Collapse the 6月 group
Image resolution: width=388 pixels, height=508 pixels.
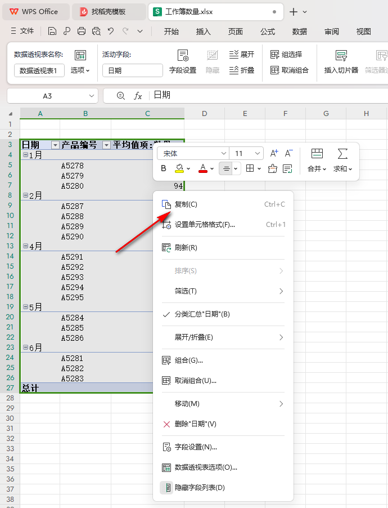pos(25,347)
